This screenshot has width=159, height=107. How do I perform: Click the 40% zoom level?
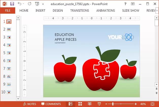[x=143, y=104]
